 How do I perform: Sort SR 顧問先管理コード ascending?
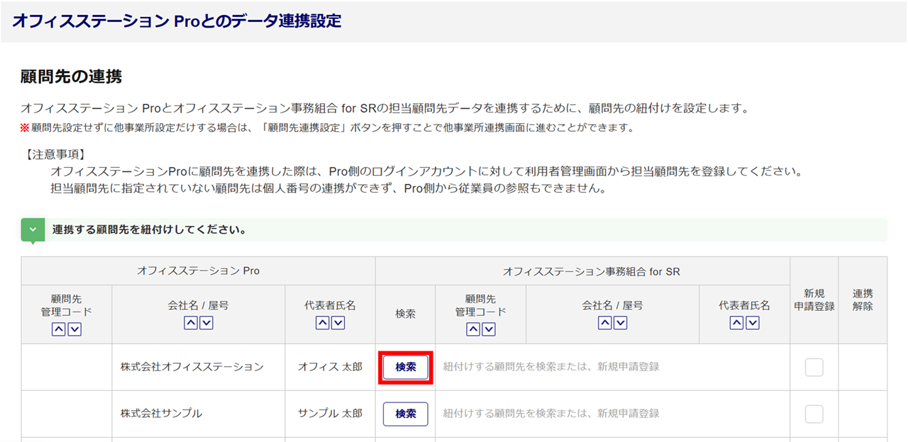point(473,329)
